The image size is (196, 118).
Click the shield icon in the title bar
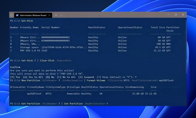point(12,15)
